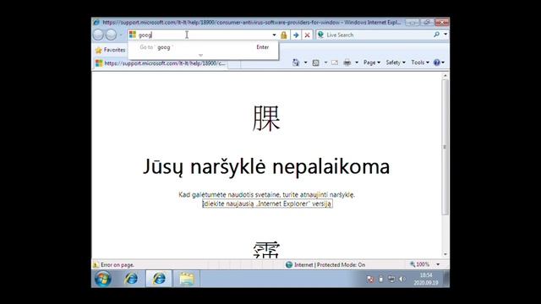541x304 pixels.
Task: Click the gold security lock icon
Action: [284, 35]
